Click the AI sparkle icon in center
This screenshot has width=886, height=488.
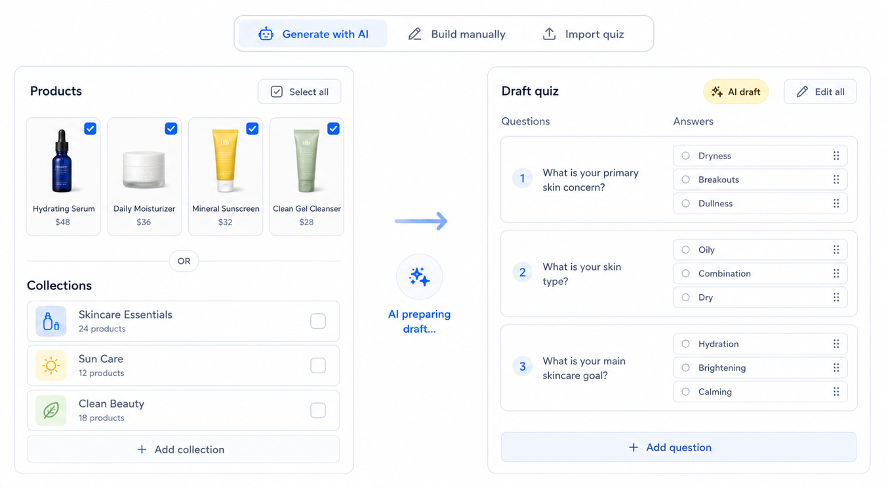point(420,277)
